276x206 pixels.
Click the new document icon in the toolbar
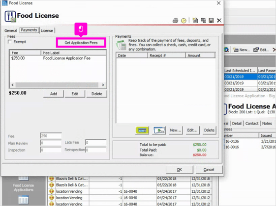tap(195, 21)
